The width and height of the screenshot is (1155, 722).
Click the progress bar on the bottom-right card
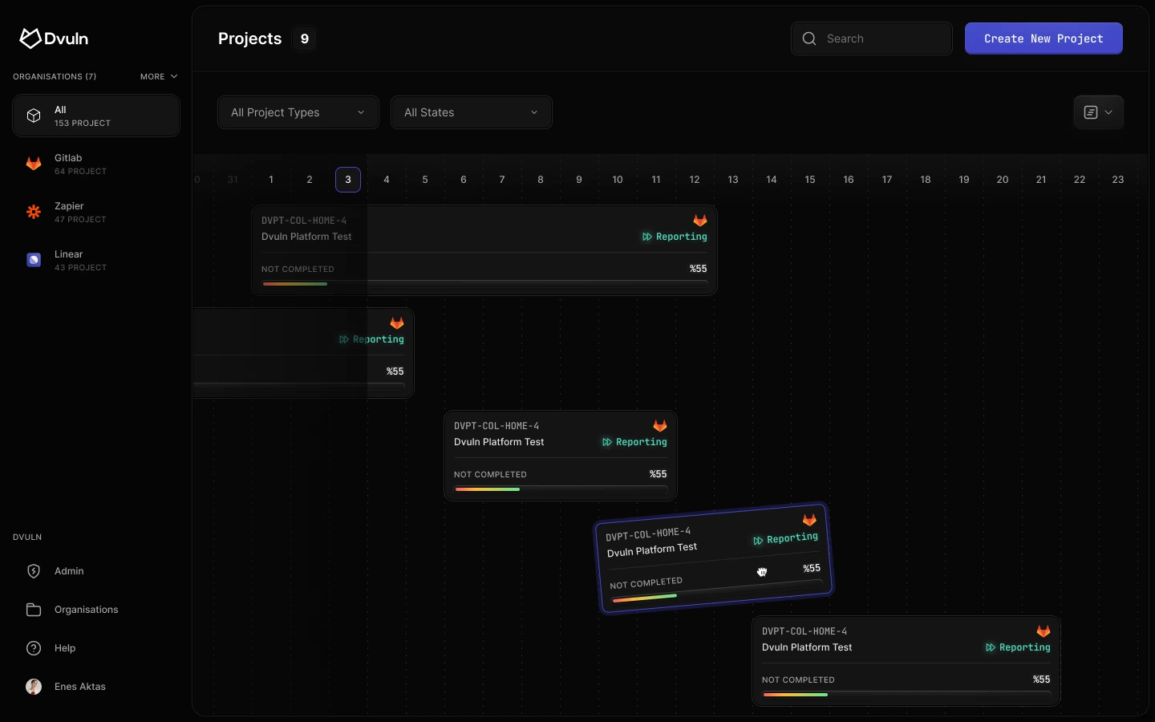(906, 695)
